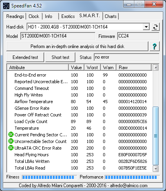Switch to the Clock tab
166x191 pixels.
(x=34, y=16)
